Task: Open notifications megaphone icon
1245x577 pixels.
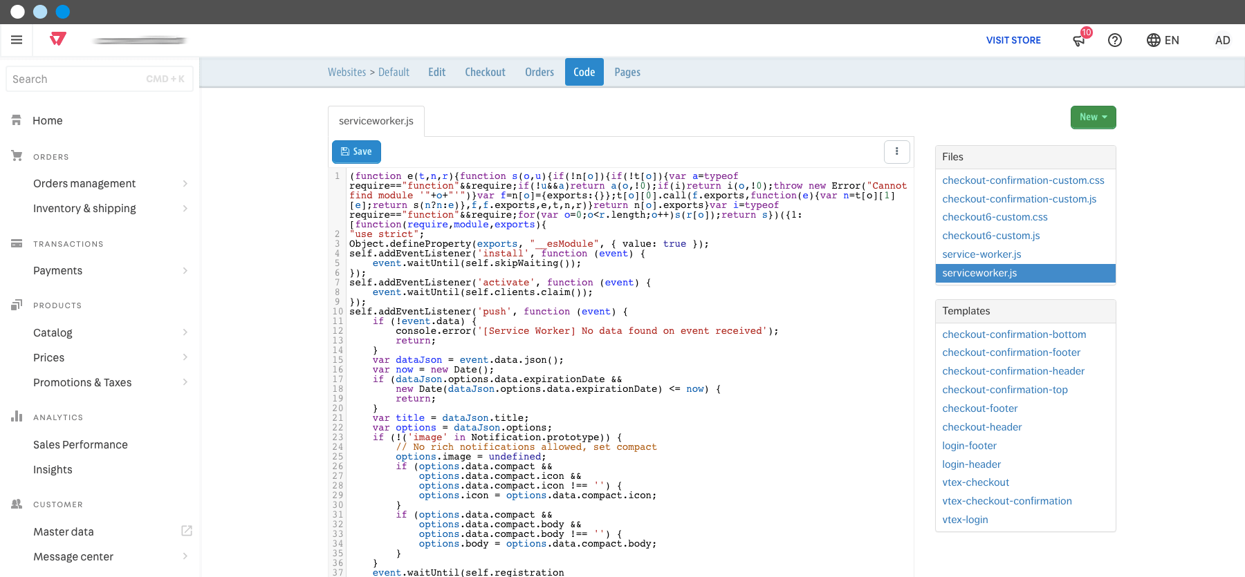Action: 1080,39
